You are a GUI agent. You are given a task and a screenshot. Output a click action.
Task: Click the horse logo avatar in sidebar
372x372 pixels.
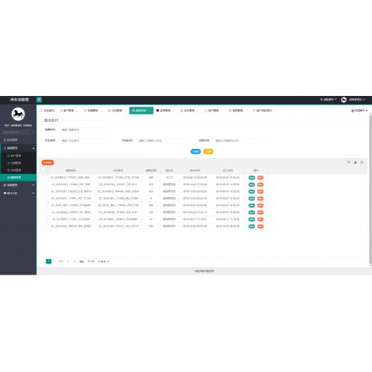tap(18, 114)
